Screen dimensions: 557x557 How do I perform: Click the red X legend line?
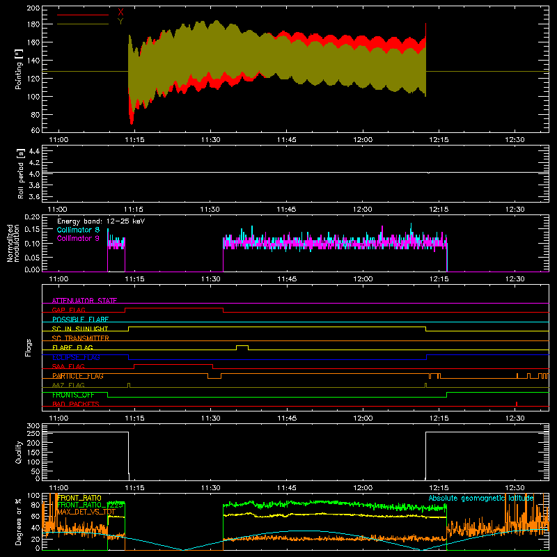(x=83, y=15)
